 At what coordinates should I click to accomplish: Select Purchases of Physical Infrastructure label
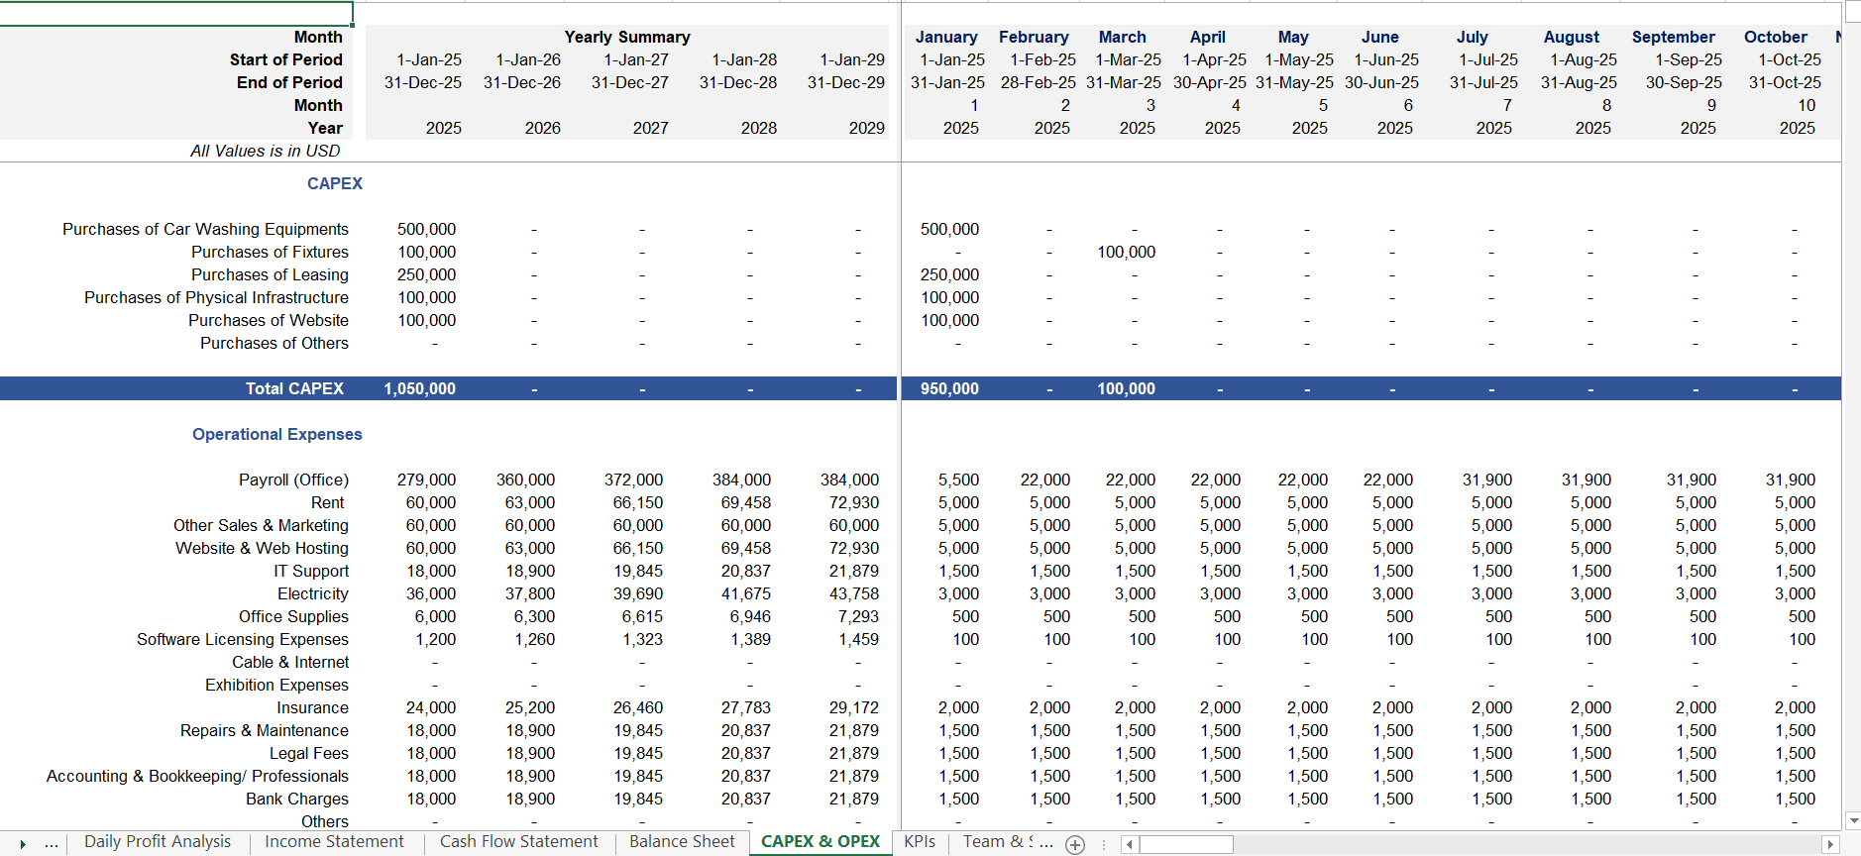click(x=216, y=297)
